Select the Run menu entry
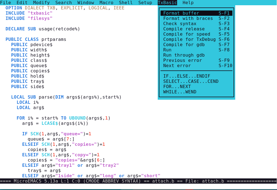Image resolution: width=277 pixels, height=190 pixels. (x=196, y=50)
